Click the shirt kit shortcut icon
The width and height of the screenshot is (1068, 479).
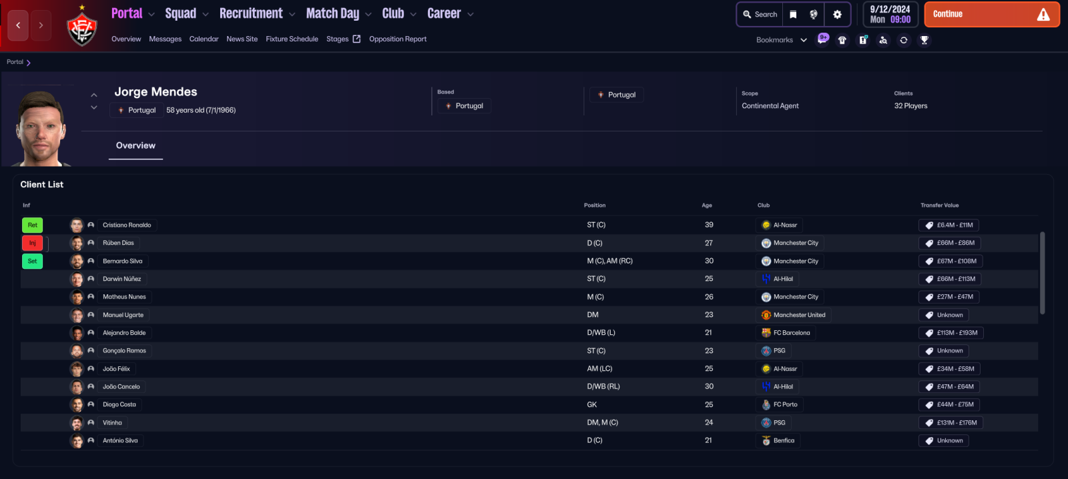click(842, 40)
